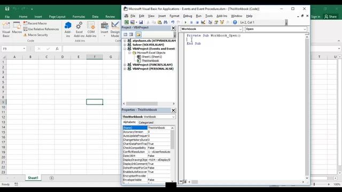Click Sign in in Excel
Screen dimensions: 342x192
point(315,17)
